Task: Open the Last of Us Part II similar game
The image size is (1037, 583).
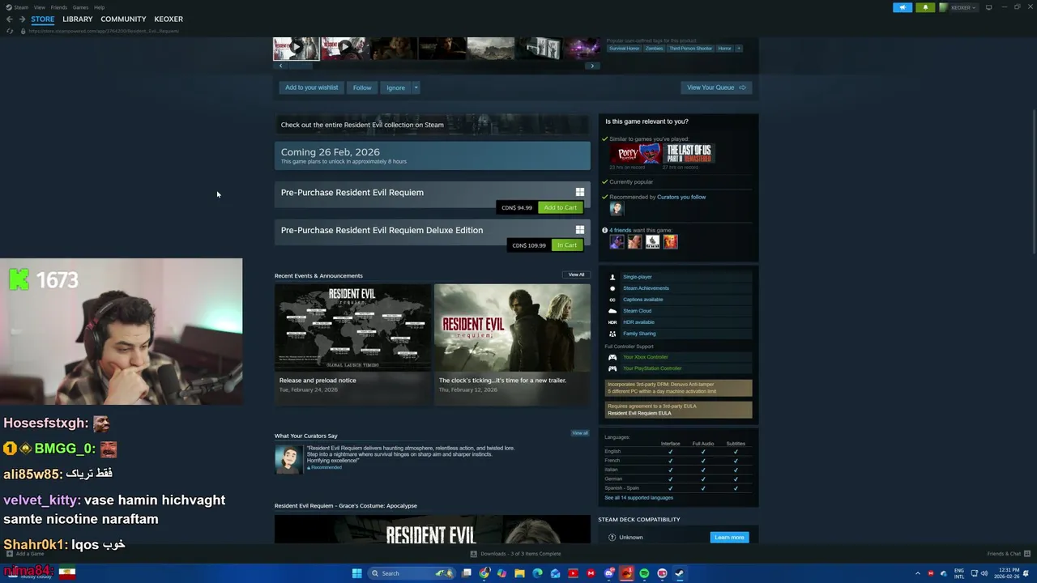Action: (689, 153)
